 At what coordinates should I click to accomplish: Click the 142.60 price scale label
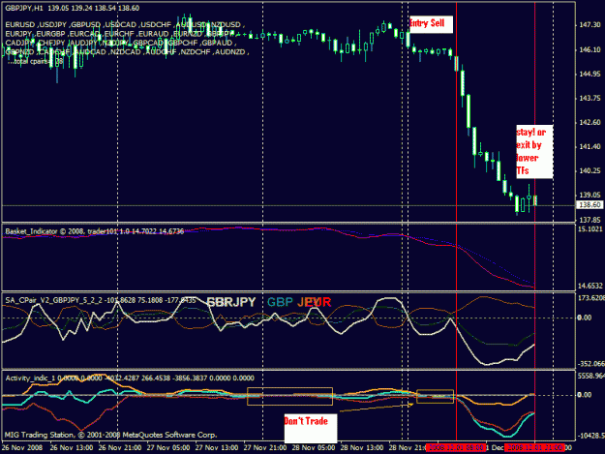click(590, 123)
